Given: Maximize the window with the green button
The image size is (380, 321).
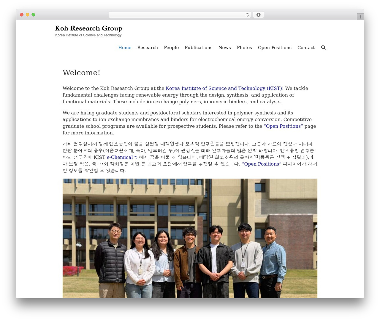Looking at the screenshot, I should point(33,15).
